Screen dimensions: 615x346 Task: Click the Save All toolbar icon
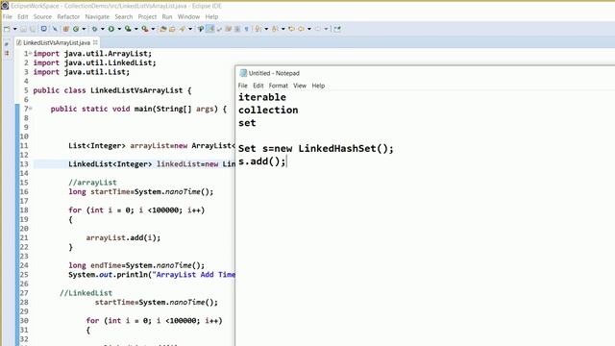[33, 29]
